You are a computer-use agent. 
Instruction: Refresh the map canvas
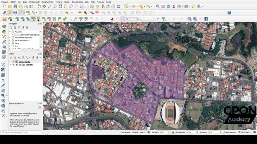118,6
